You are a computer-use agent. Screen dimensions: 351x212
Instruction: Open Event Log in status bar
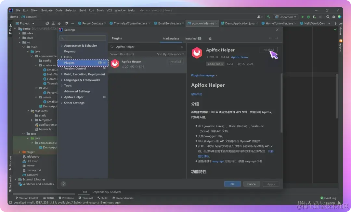[328, 198]
